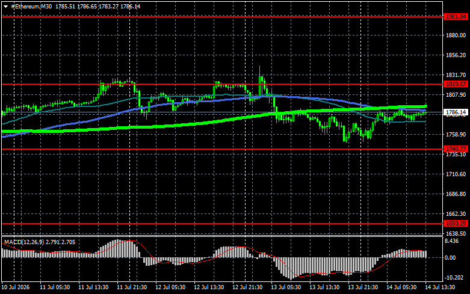470x294 pixels.
Task: Open the chart dropdown triangle beside #Ethereum
Action: pyautogui.click(x=5, y=7)
